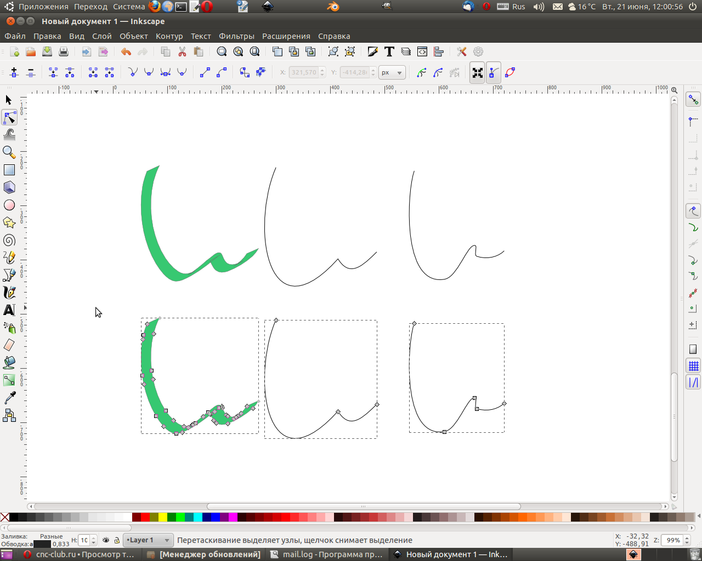Toggle Layer 1 visibility eye icon
The width and height of the screenshot is (702, 561).
(x=106, y=540)
